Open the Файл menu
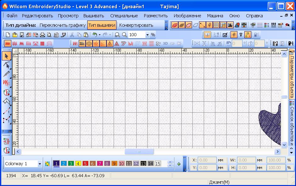 [x=12, y=16]
